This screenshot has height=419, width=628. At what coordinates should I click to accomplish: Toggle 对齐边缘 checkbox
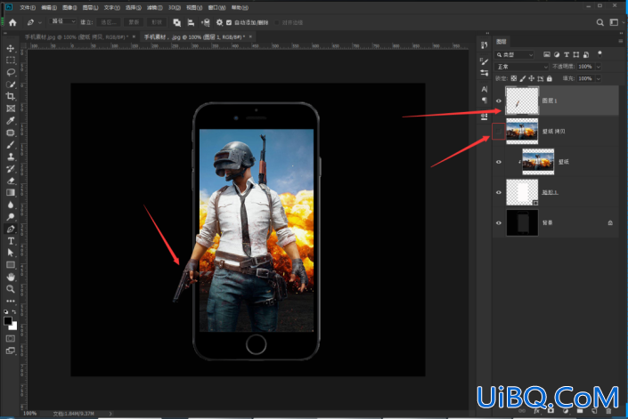tap(277, 23)
